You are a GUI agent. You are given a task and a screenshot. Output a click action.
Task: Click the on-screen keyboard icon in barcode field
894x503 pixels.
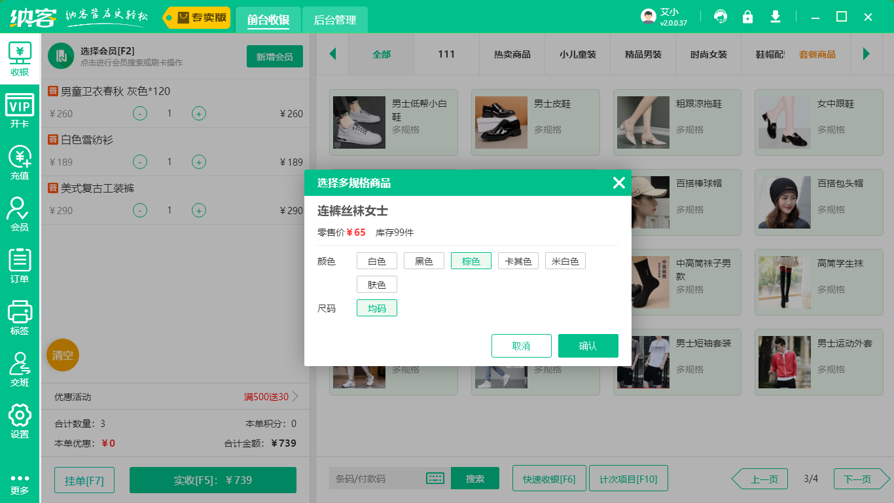pyautogui.click(x=435, y=479)
